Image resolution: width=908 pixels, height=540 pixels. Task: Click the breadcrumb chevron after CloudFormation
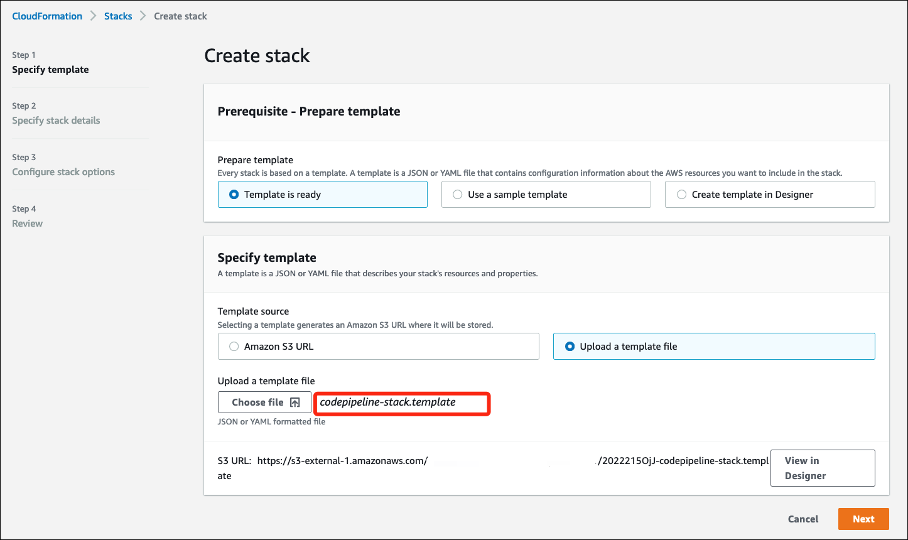tap(93, 16)
